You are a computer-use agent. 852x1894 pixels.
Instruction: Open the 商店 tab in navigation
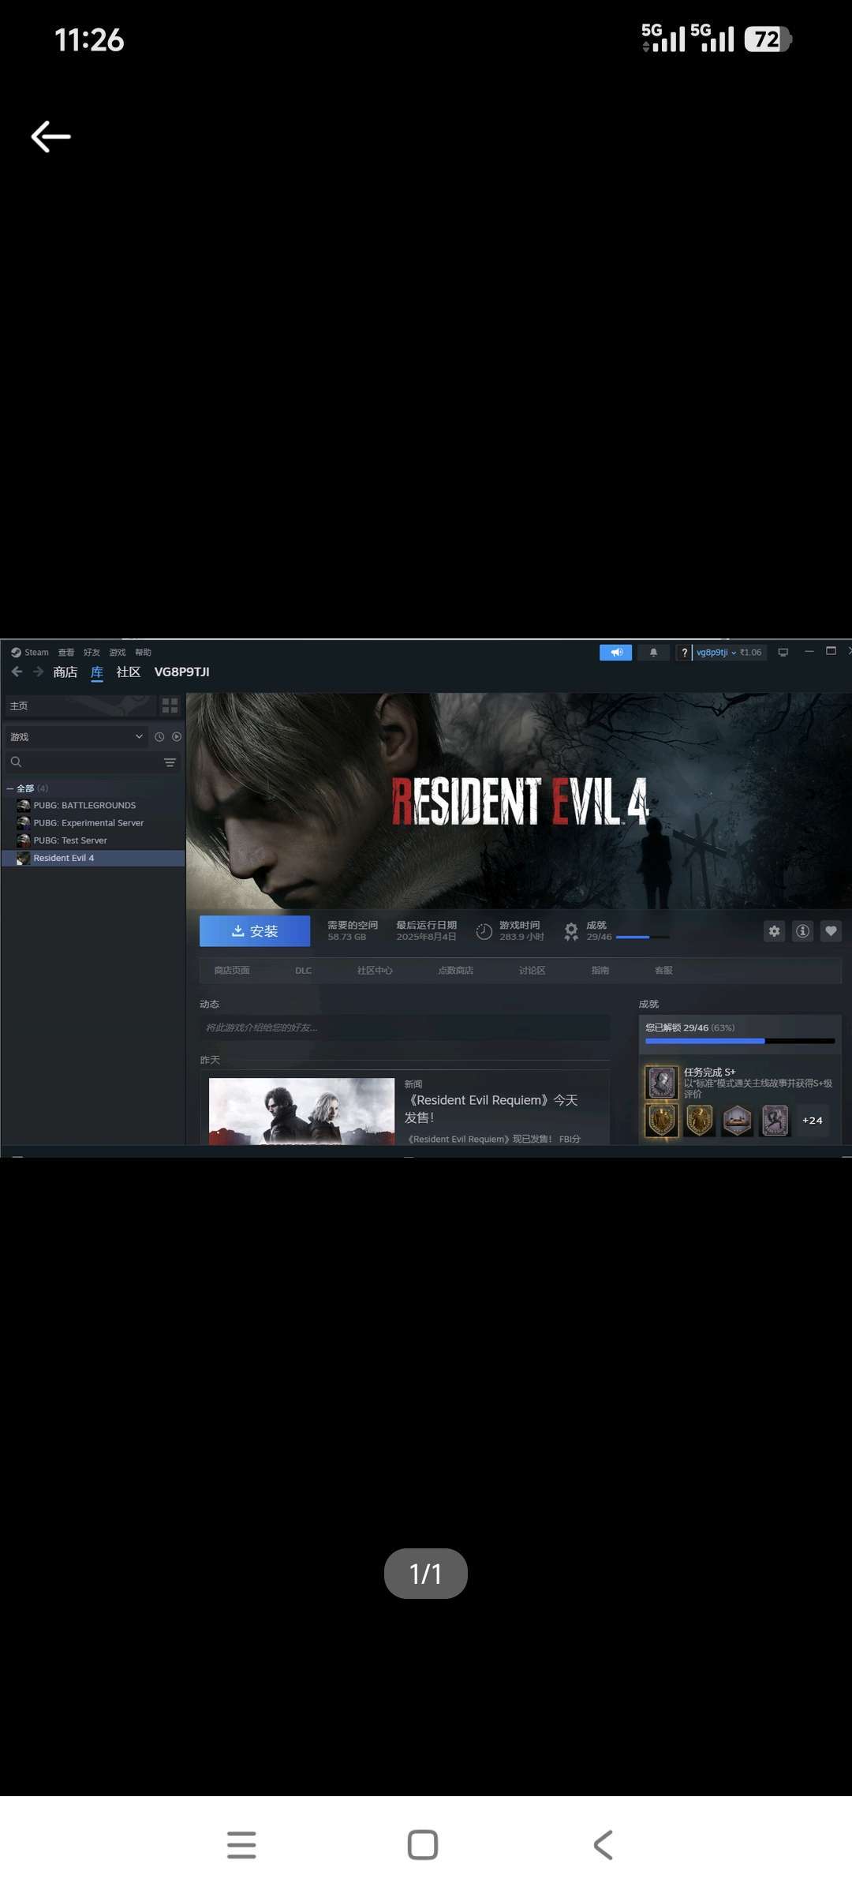(65, 672)
